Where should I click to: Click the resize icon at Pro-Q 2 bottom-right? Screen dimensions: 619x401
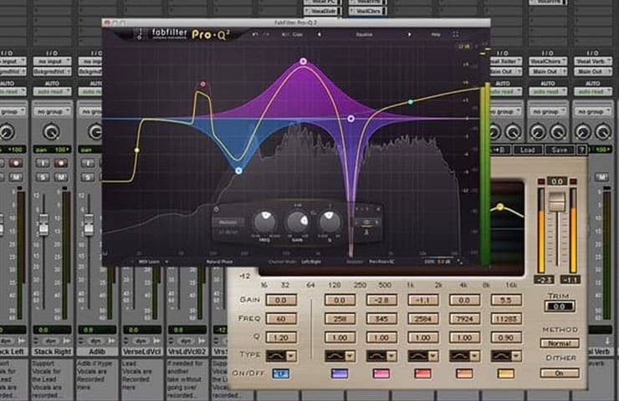point(460,261)
